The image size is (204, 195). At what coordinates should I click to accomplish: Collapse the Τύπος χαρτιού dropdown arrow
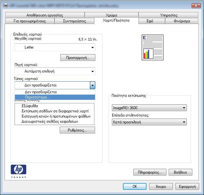92,86
